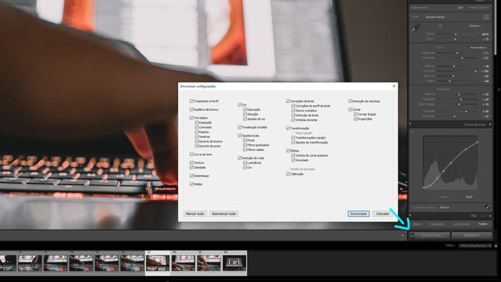Activate the tone curve targeted adjustment tool
Viewport: 501px width, 282px height.
(412, 132)
